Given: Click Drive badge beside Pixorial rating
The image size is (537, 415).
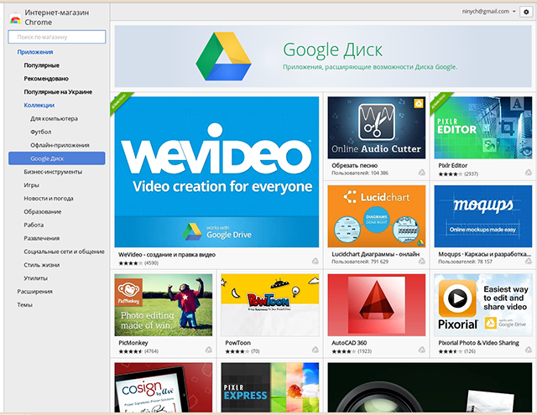Looking at the screenshot, I should [529, 350].
